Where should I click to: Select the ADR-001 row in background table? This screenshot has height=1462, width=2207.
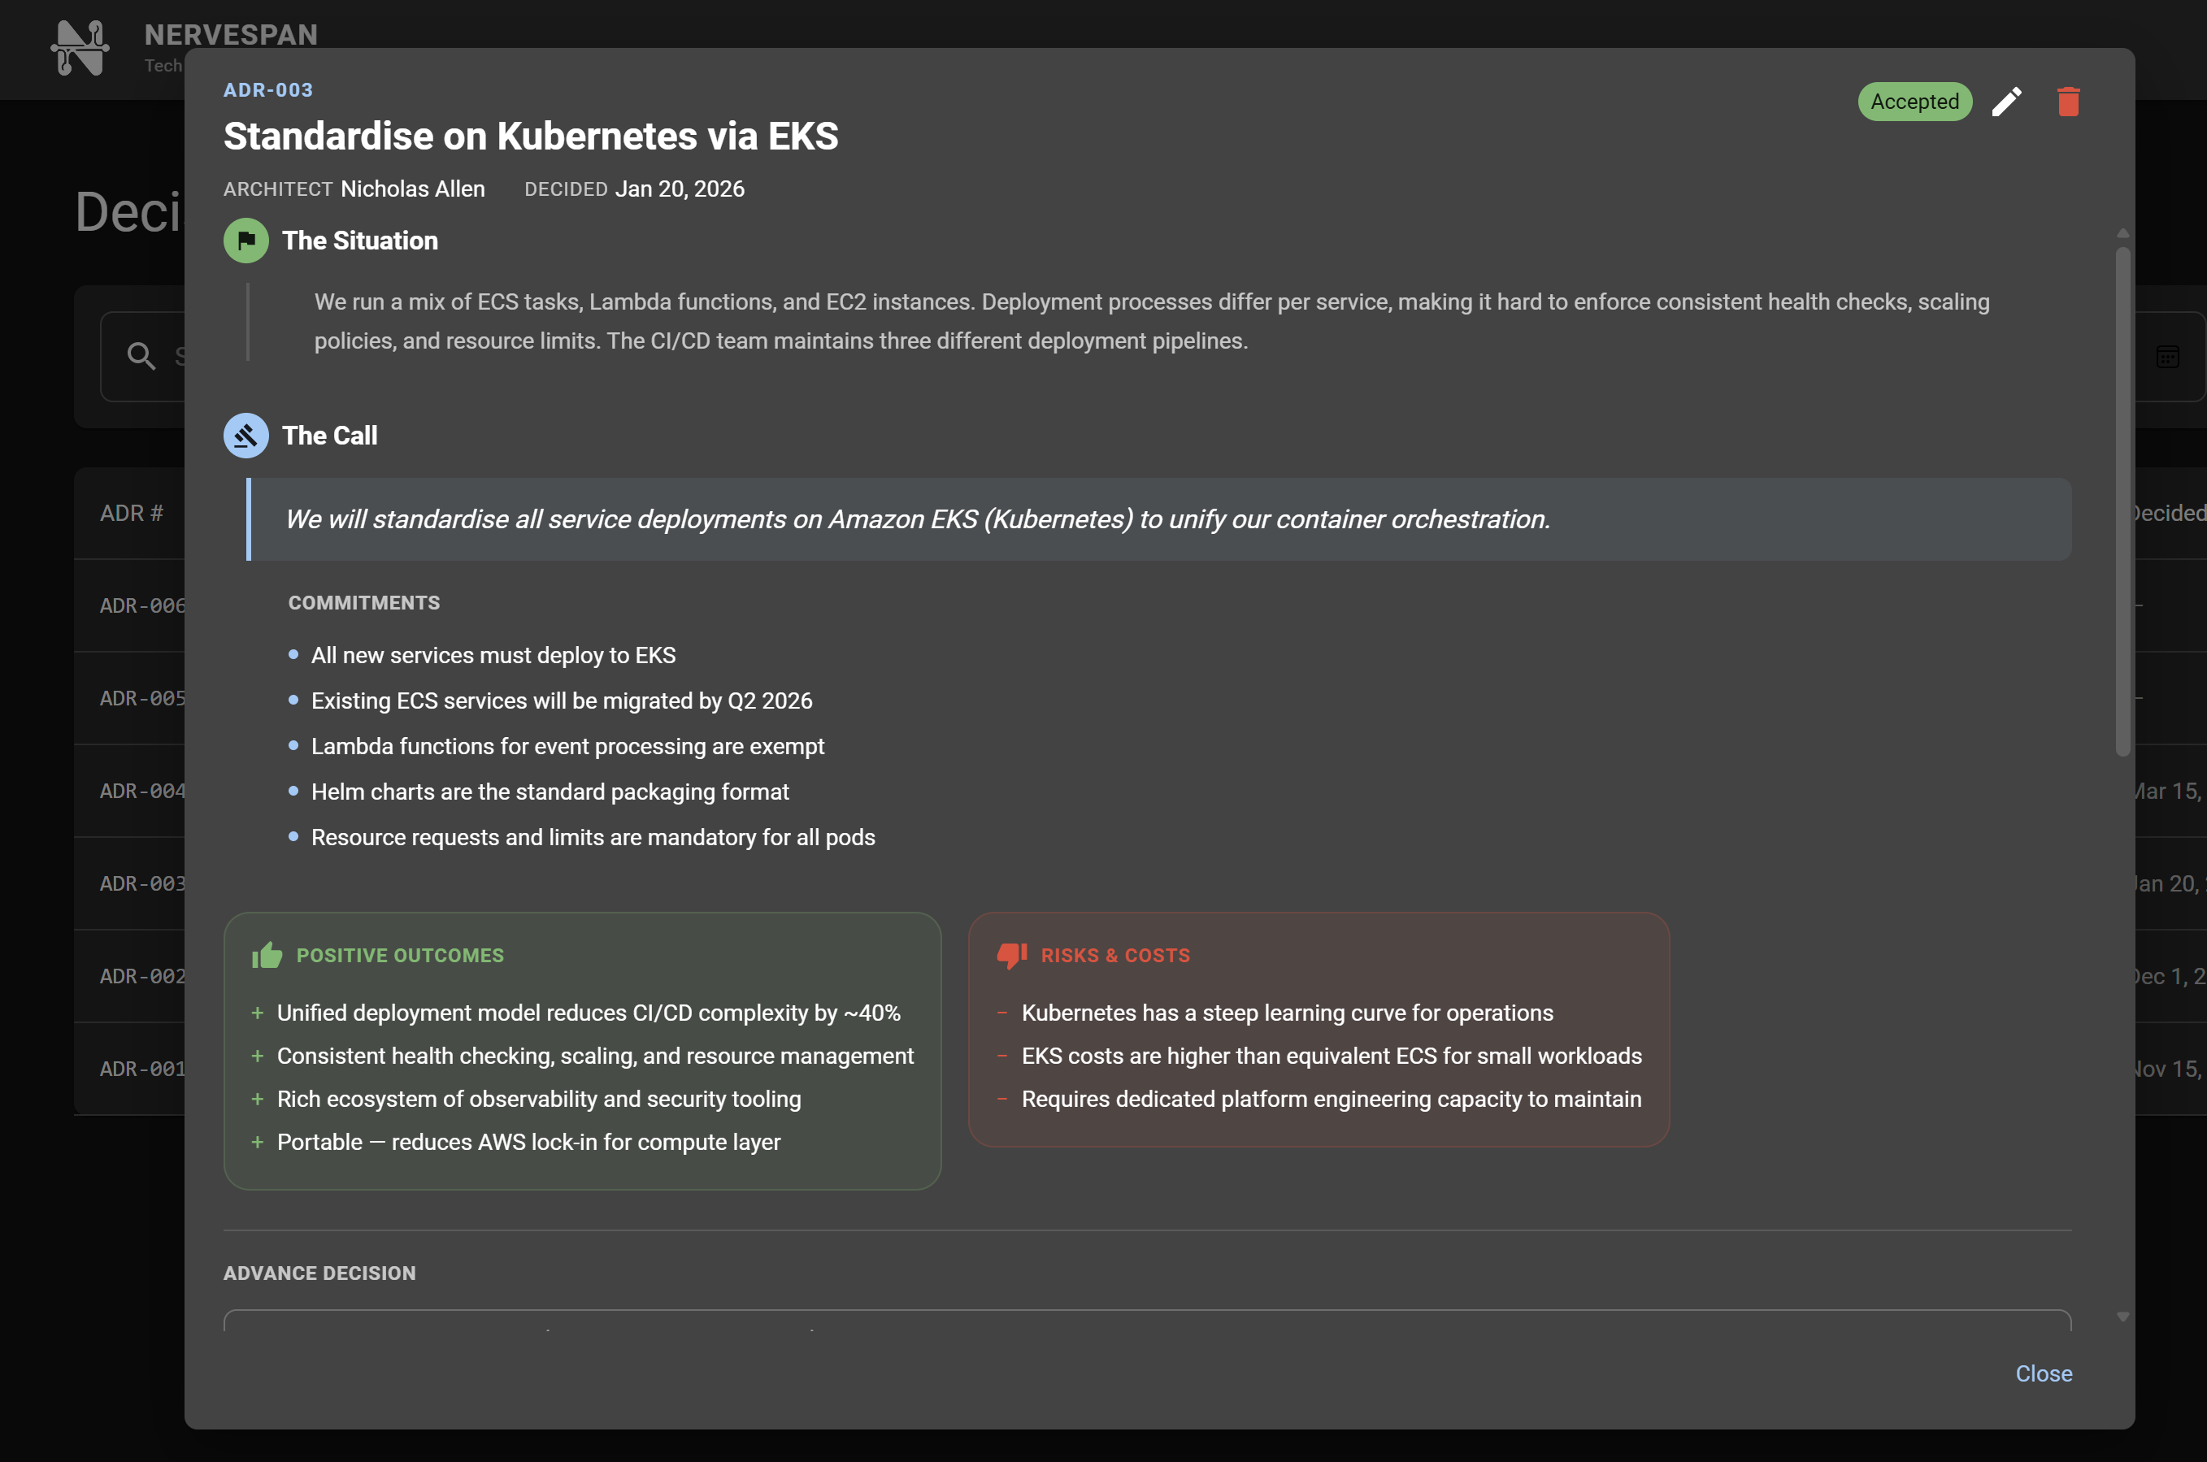click(x=141, y=1069)
